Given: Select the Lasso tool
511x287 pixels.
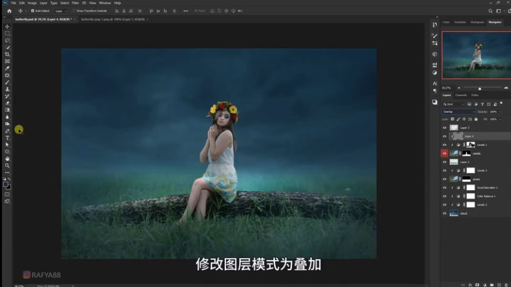Looking at the screenshot, I should (7, 41).
